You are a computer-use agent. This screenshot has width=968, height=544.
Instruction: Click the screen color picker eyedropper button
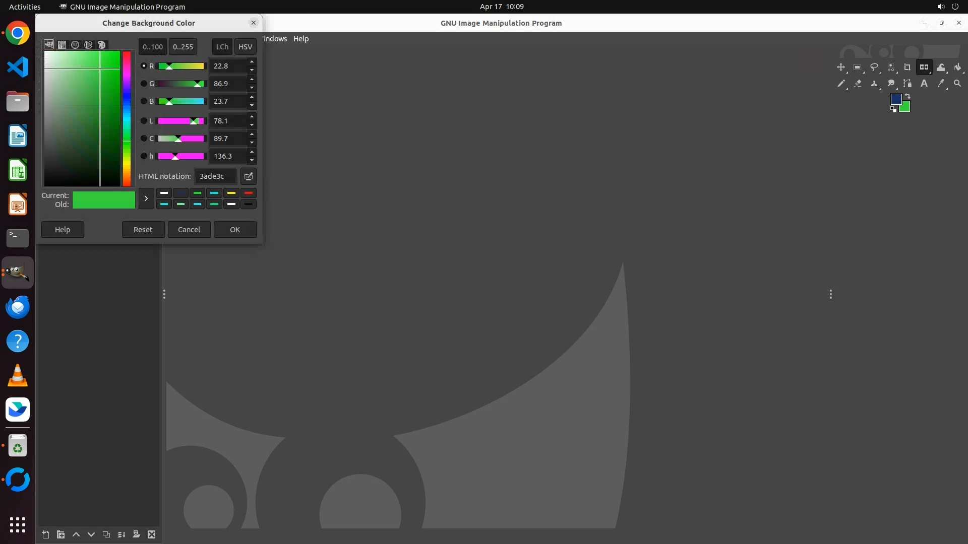(x=249, y=176)
